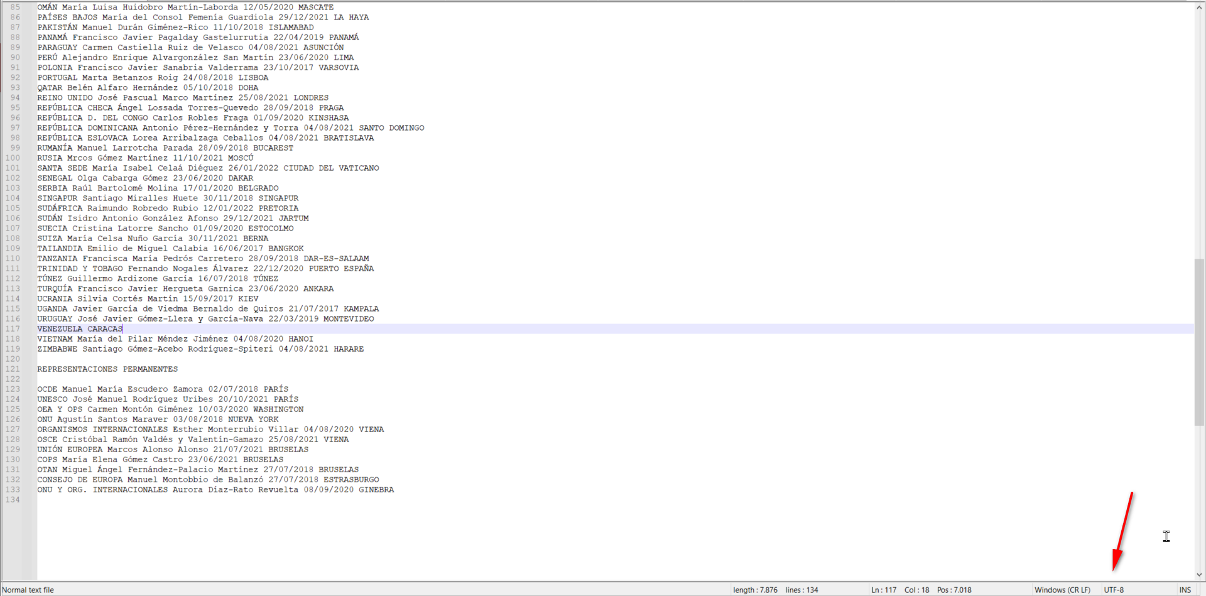Toggle INS insert mode in status bar
The height and width of the screenshot is (596, 1206).
pos(1185,590)
